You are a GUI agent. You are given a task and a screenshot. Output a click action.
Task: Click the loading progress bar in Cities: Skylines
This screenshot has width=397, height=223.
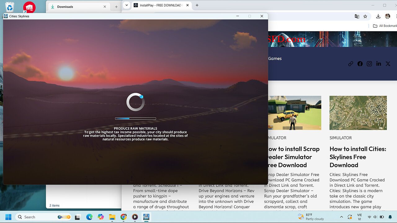click(136, 118)
